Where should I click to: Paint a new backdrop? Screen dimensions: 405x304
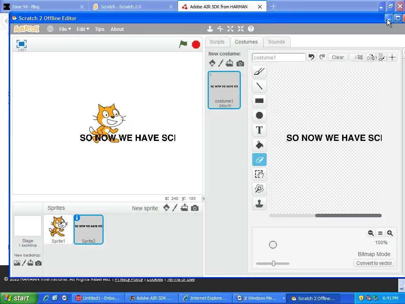(x=24, y=263)
